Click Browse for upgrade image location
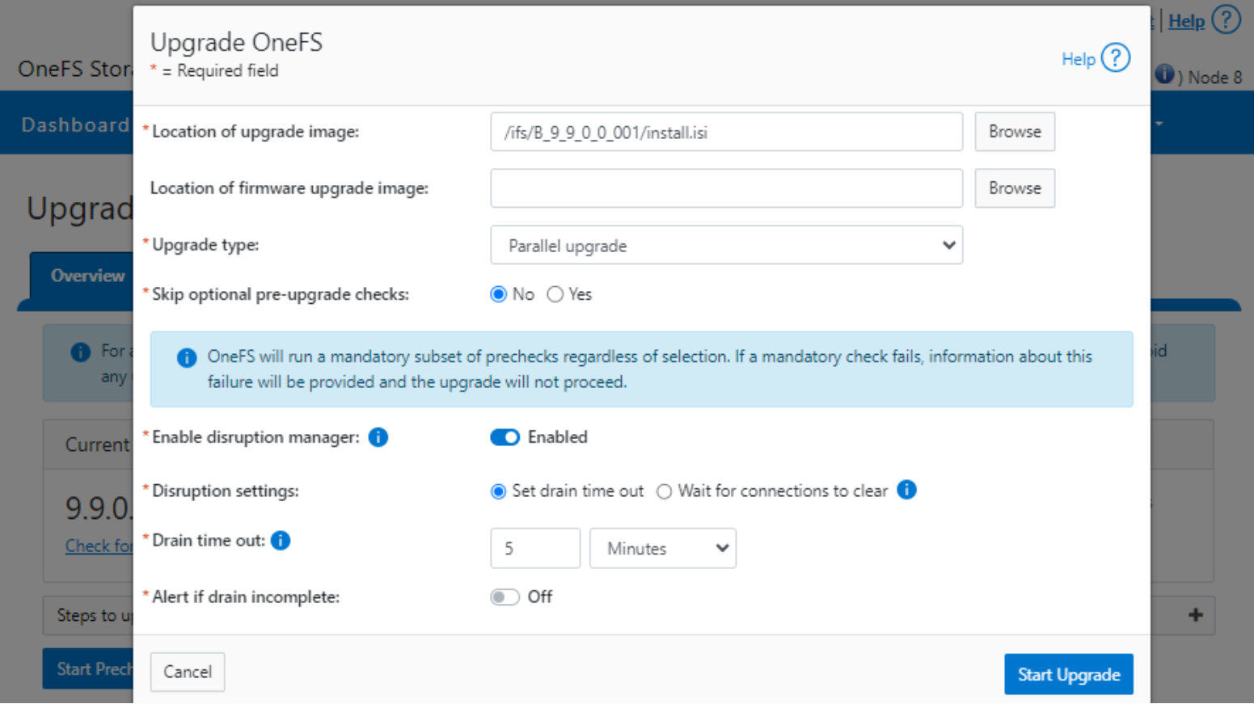The image size is (1254, 704). (x=1015, y=132)
